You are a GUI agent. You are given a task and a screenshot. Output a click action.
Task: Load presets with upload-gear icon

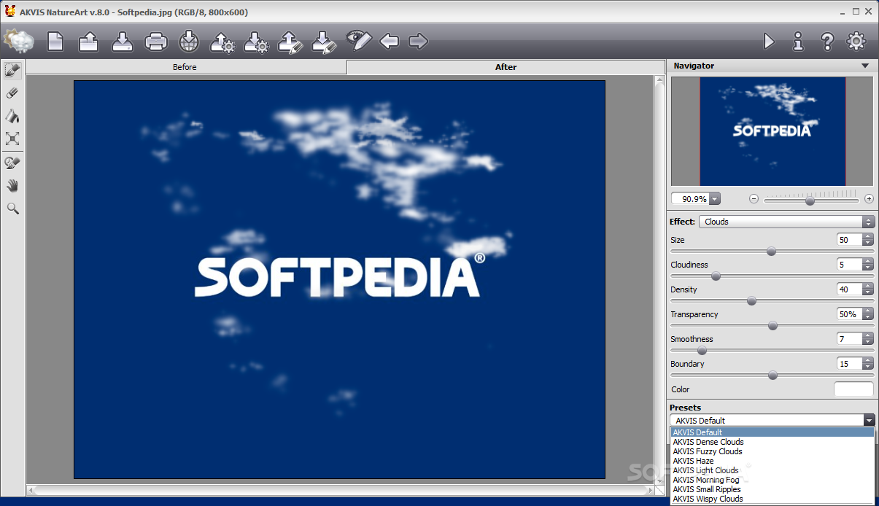tap(222, 41)
